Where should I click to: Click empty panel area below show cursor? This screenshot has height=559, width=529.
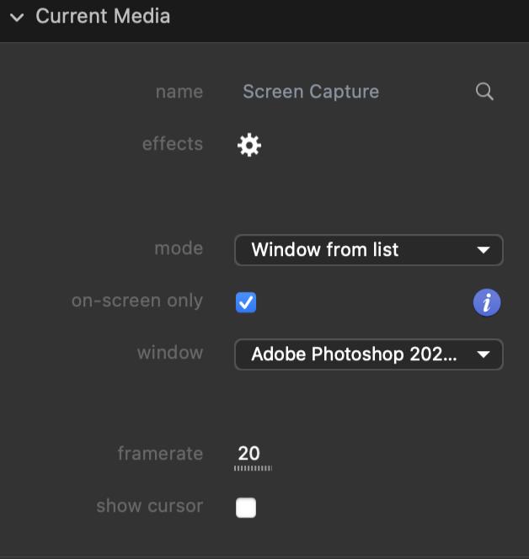tap(264, 539)
